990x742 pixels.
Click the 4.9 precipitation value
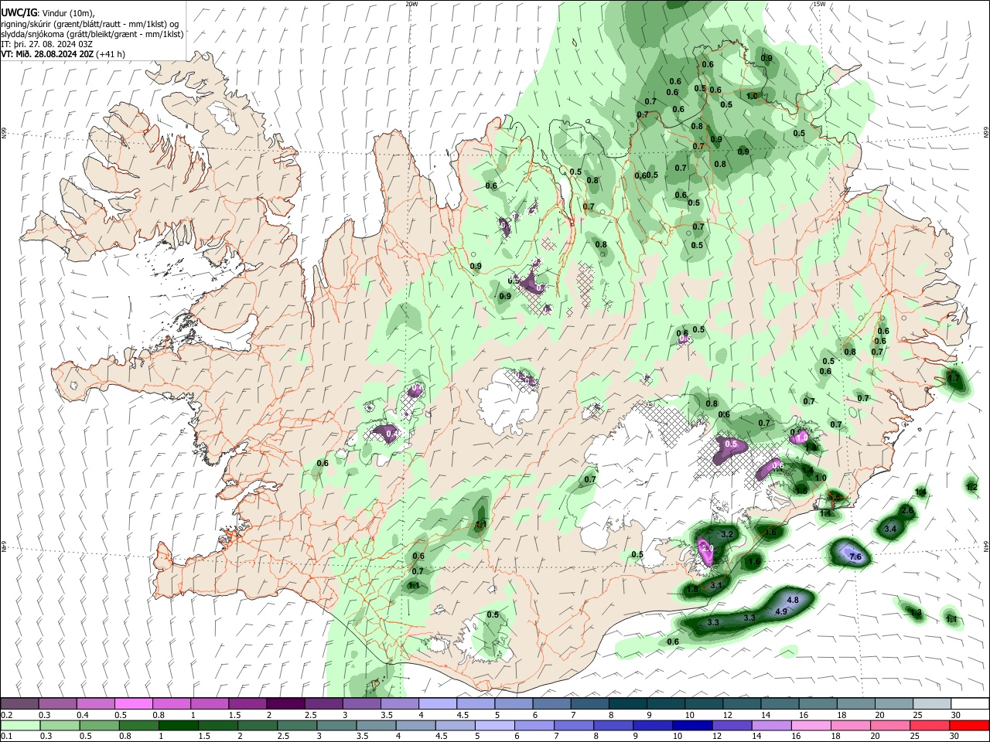[781, 611]
